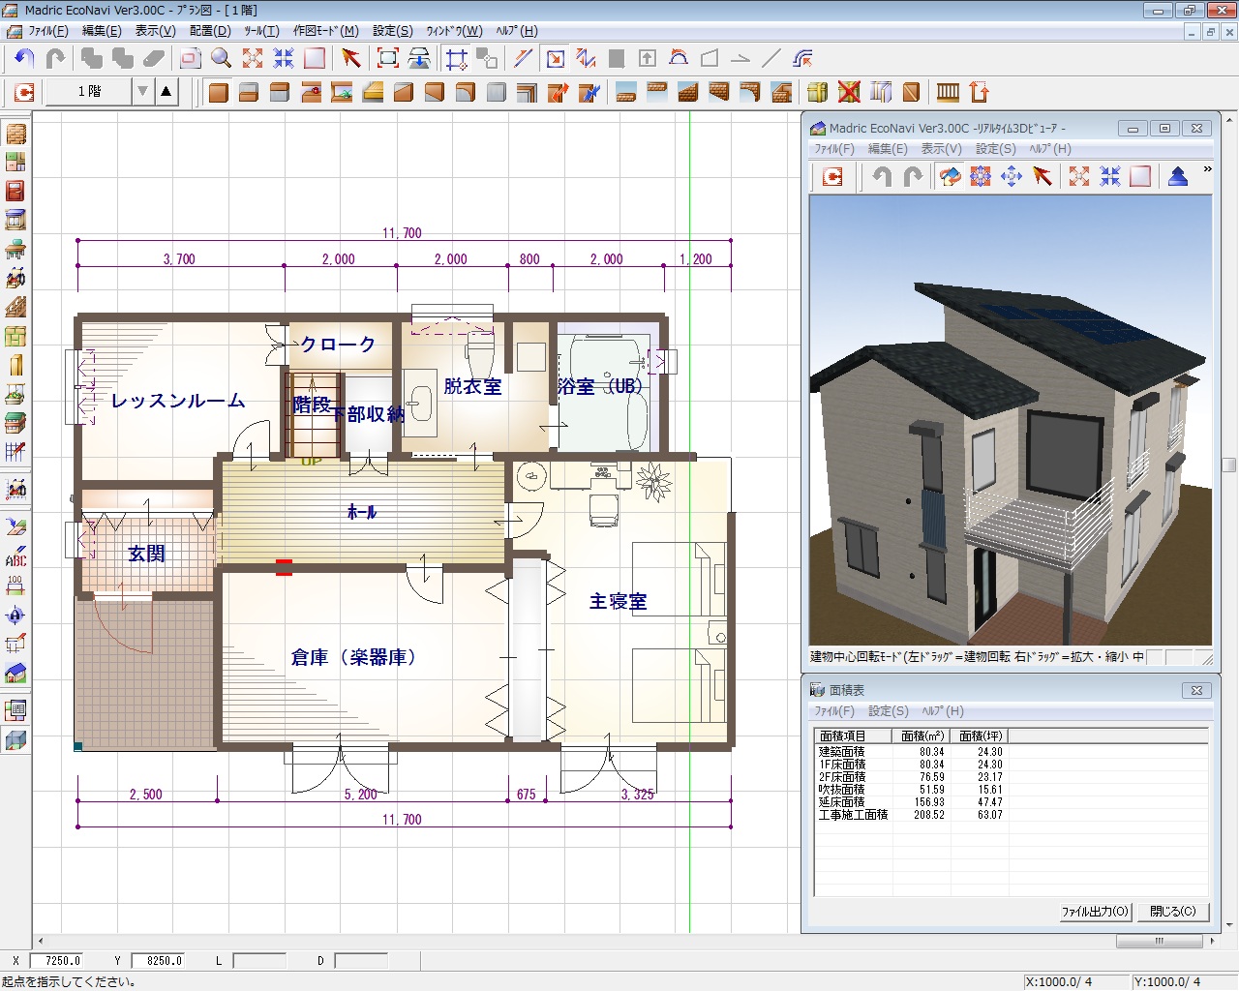Open the 作図モード(M) menu

(325, 31)
